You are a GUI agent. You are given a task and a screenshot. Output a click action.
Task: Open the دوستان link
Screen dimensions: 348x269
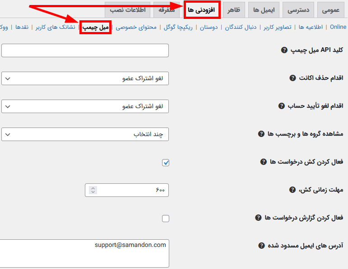pos(209,27)
